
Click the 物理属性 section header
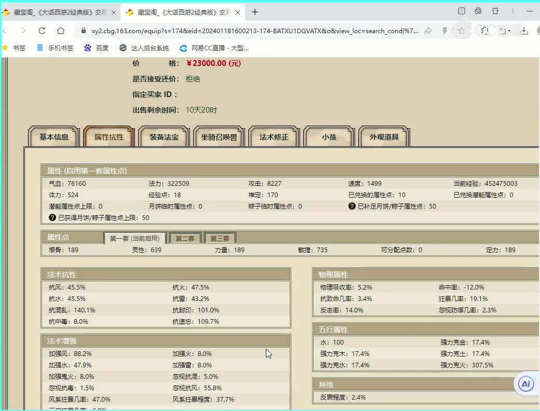426,275
